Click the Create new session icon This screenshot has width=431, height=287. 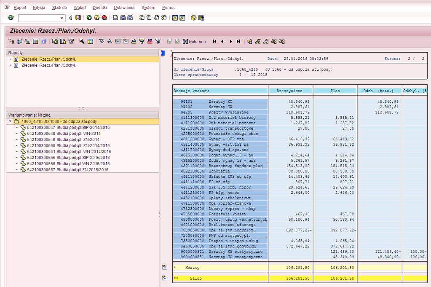[175, 18]
